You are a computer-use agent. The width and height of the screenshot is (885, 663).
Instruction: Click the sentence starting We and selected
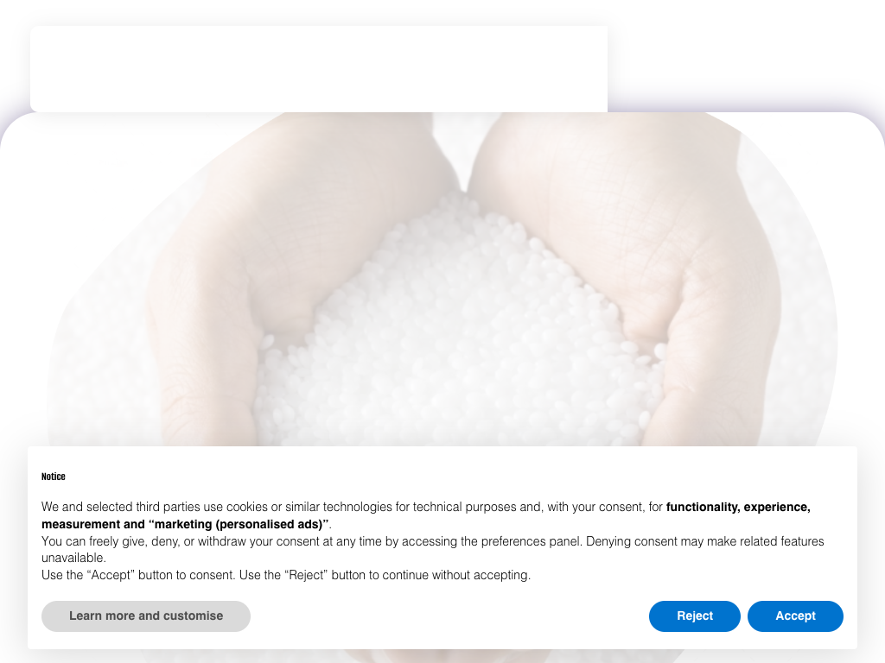point(352,507)
